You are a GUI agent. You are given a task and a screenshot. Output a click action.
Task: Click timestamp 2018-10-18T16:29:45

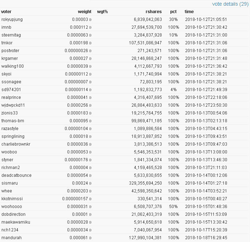coord(206,238)
